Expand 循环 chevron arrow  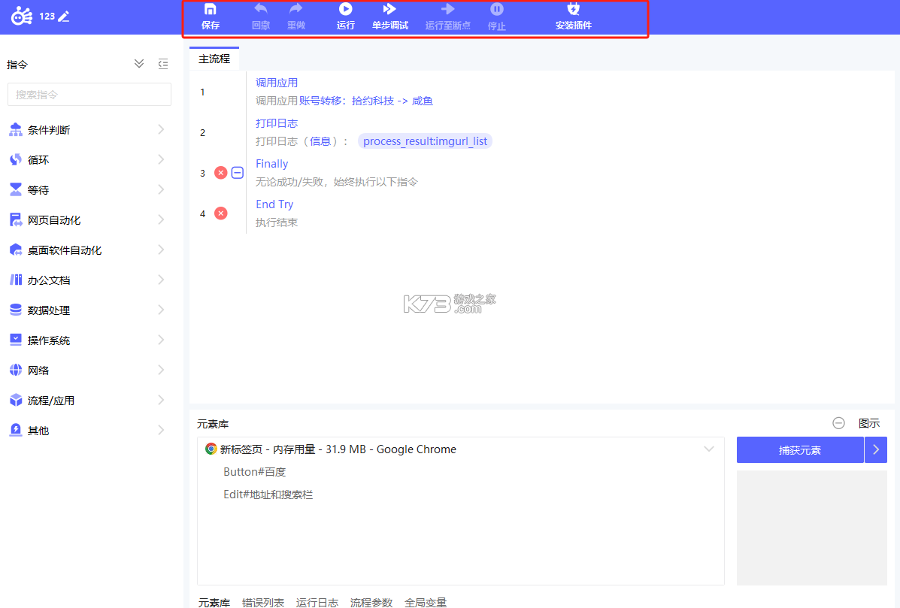click(x=162, y=159)
